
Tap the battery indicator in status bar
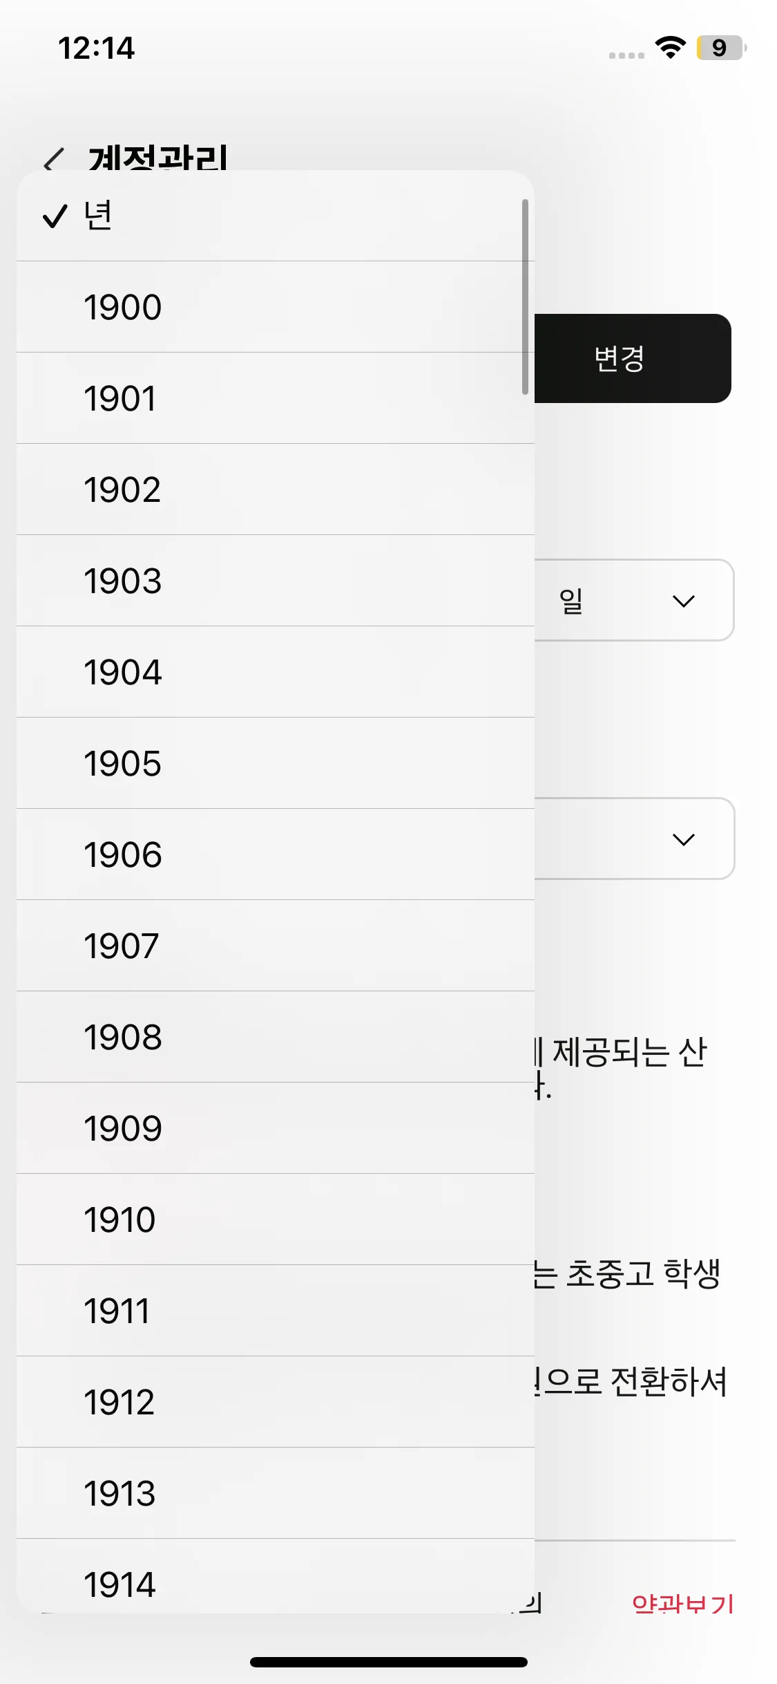(x=720, y=48)
